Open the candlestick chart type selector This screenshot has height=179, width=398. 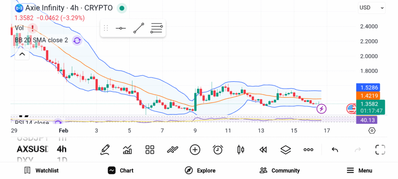click(241, 149)
